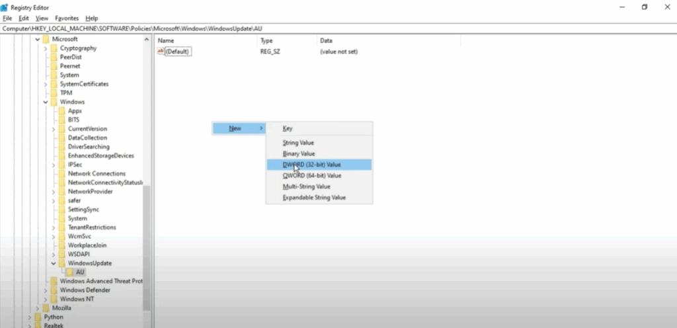Click the tree pane scroll-up arrow

tap(146, 39)
